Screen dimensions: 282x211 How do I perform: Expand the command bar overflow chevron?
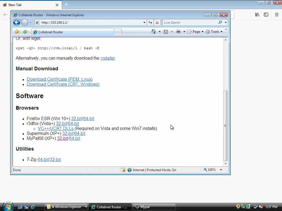pos(226,29)
